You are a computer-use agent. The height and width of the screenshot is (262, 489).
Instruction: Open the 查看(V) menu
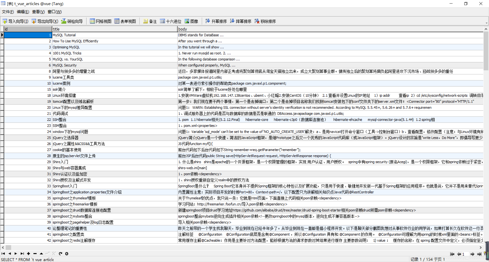pyautogui.click(x=38, y=12)
